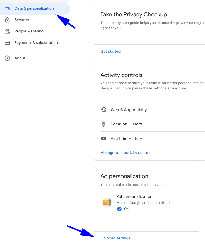This screenshot has width=205, height=244.
Task: Click the toggle icon beside Data & personalization
Action: pyautogui.click(x=8, y=8)
